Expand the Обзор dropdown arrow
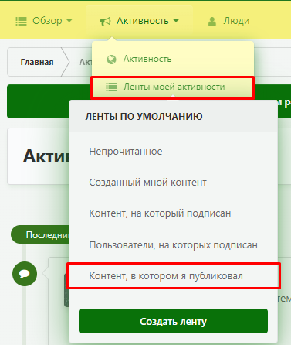The width and height of the screenshot is (291, 345). pos(69,20)
